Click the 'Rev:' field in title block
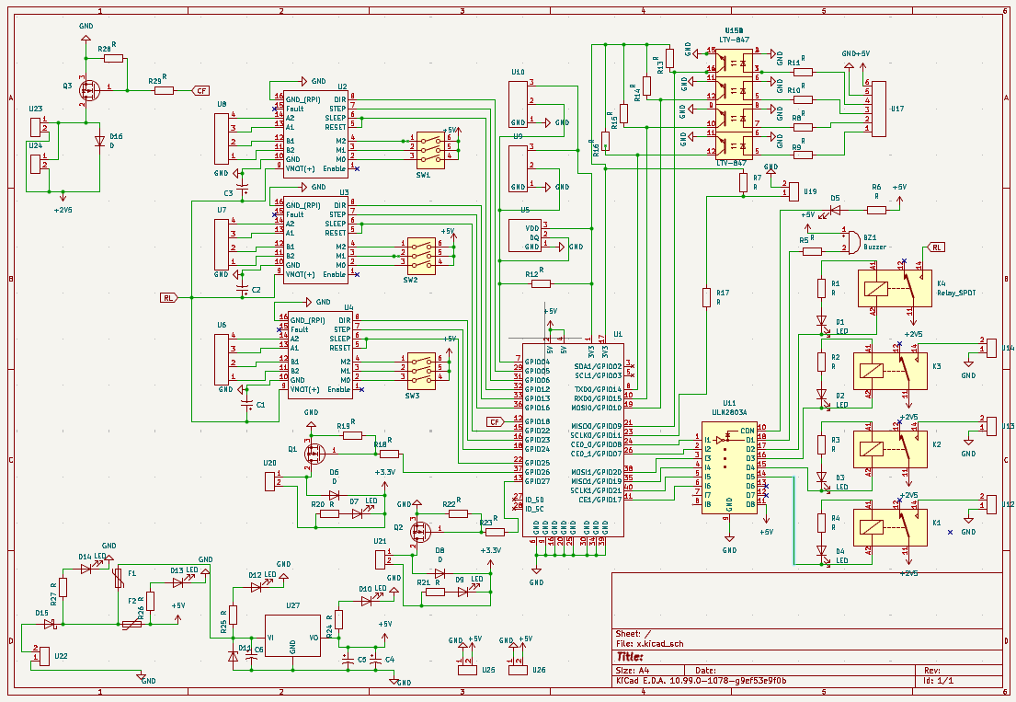Viewport: 1016px width, 702px height. [932, 671]
